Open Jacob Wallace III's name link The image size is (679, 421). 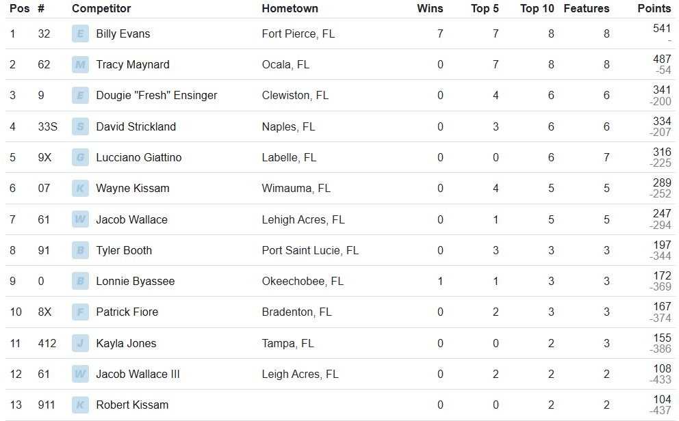138,374
